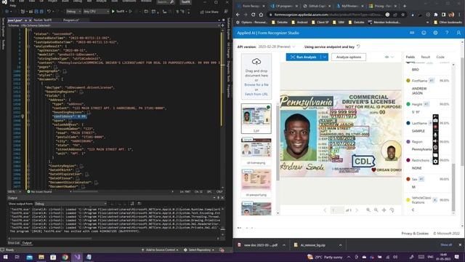Screen dimensions: 465x262
Task: Click the Run Analysis button
Action: click(x=304, y=57)
